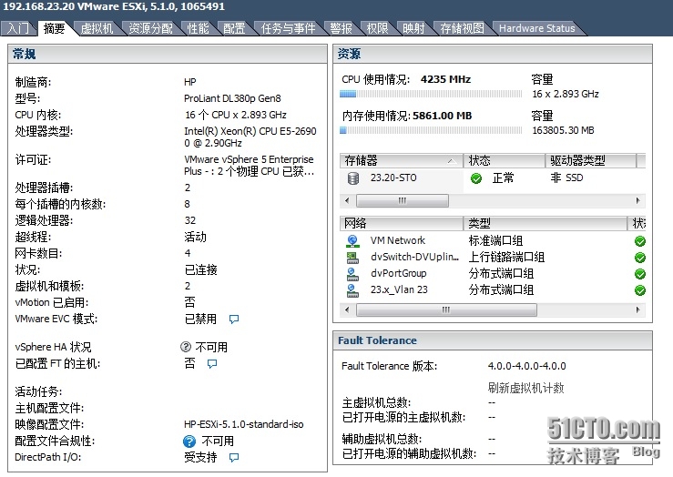The image size is (673, 477).
Task: Click the 刷新虚拟机计数 link
Action: click(525, 388)
